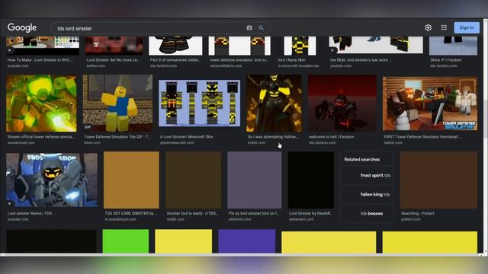Click the purple placeholder tile in bottom row
Image resolution: width=488 pixels, height=274 pixels.
[247, 241]
